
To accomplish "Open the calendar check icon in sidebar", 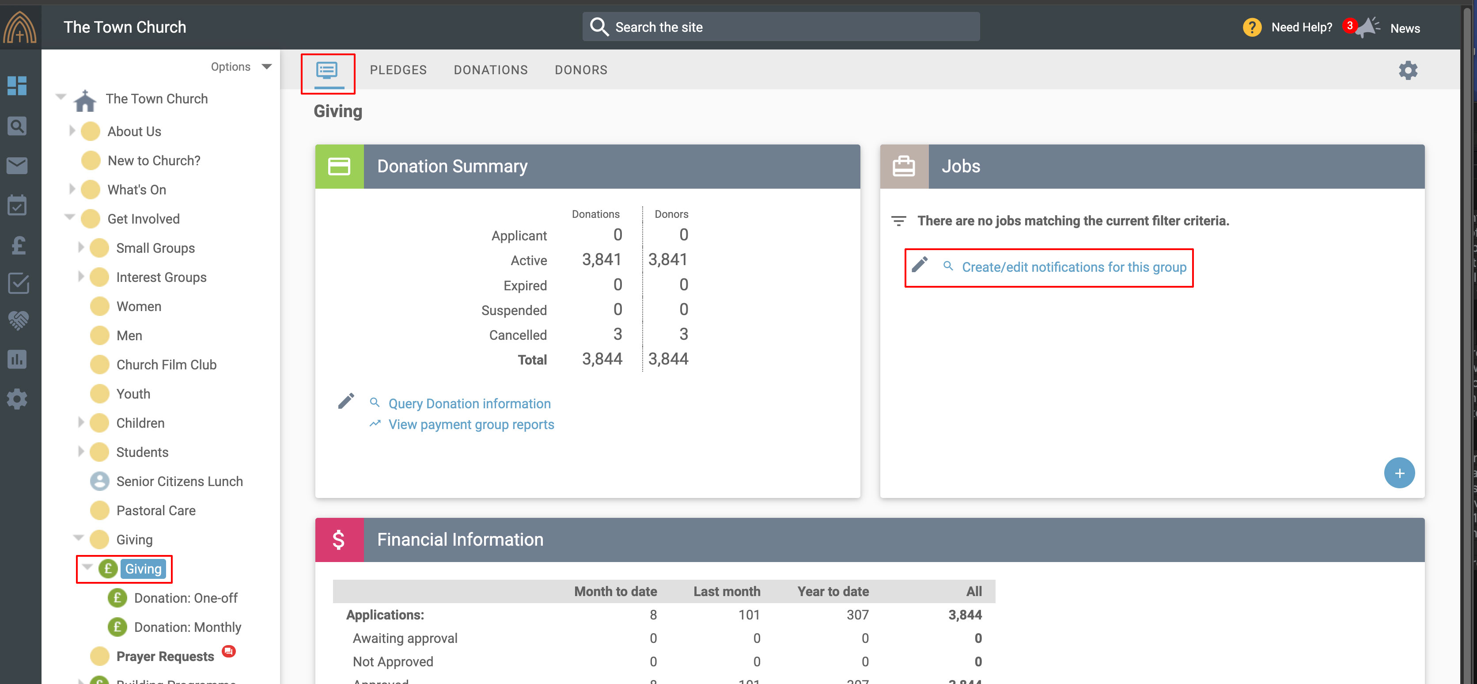I will tap(17, 205).
